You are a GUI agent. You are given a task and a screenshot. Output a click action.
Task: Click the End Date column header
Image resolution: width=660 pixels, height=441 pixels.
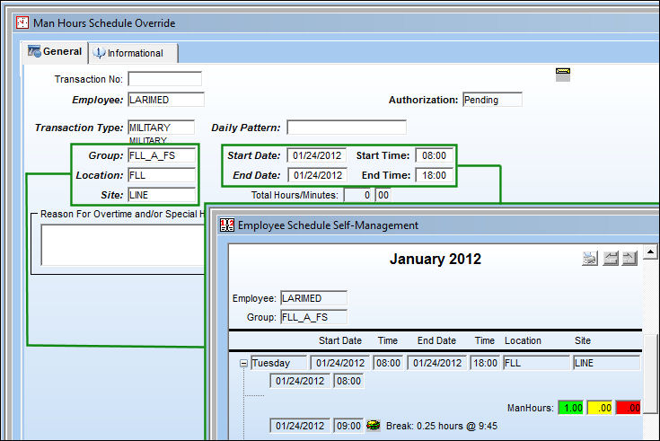tap(436, 340)
